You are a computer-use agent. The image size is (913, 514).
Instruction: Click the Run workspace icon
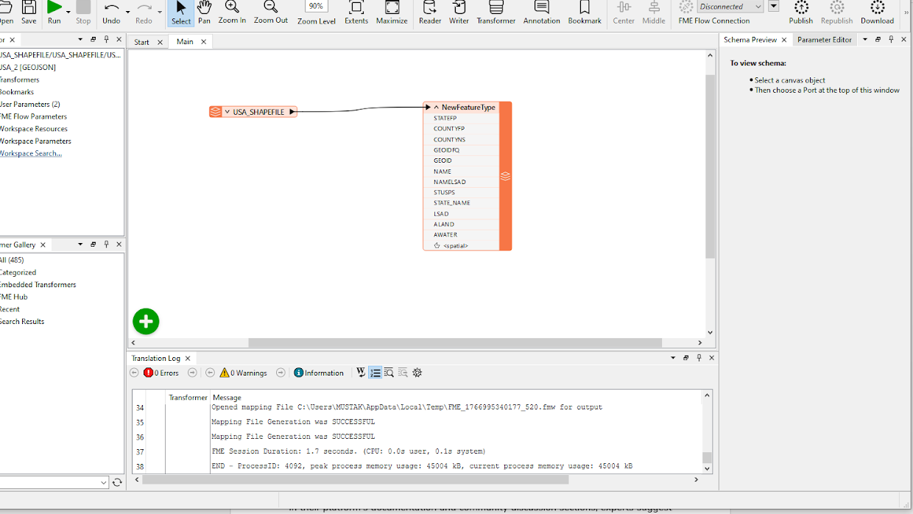54,8
